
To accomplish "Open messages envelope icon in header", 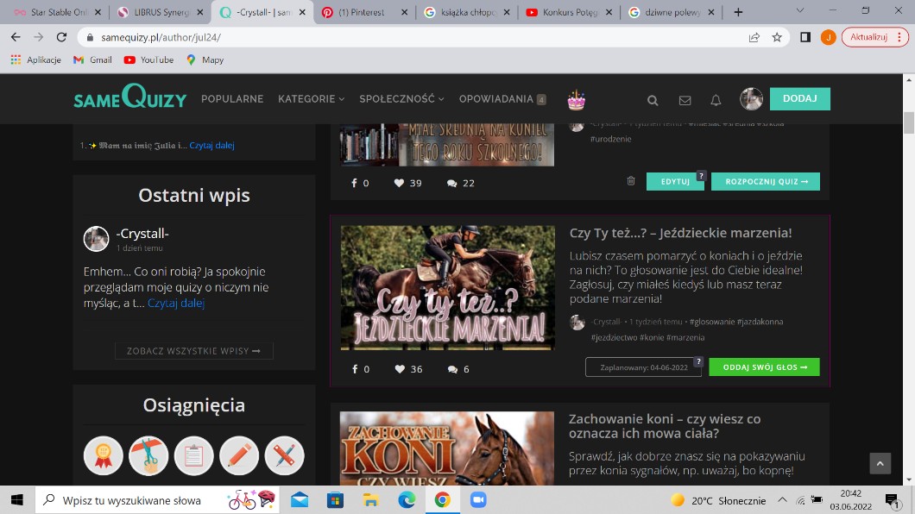I will [685, 100].
